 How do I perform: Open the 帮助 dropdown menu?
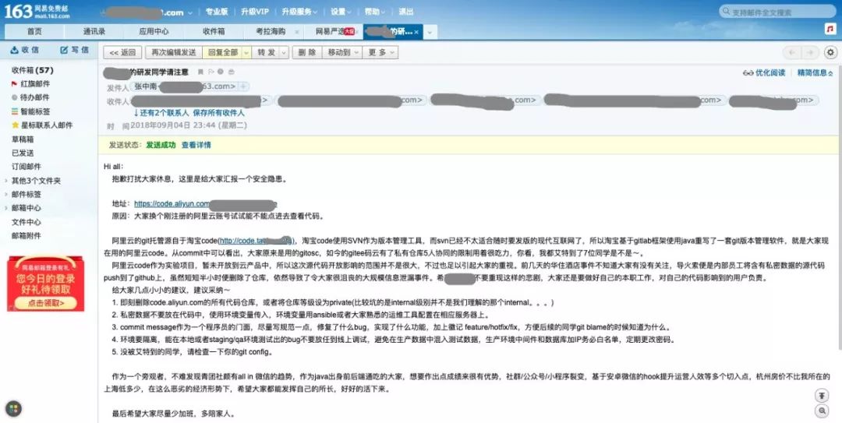(375, 12)
